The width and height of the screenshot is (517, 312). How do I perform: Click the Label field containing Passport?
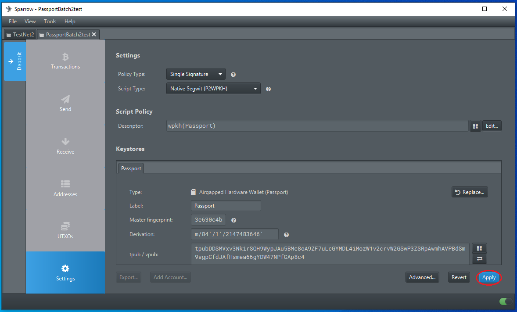pyautogui.click(x=226, y=206)
